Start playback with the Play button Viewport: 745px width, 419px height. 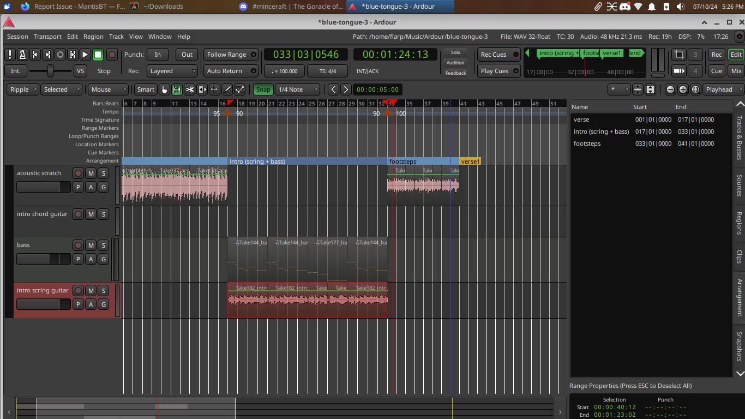pos(85,55)
